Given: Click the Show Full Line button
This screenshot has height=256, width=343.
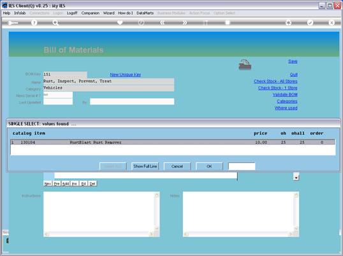Looking at the screenshot, I should (x=145, y=166).
